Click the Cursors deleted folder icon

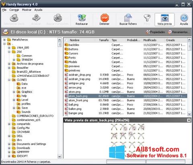[x=66, y=54]
